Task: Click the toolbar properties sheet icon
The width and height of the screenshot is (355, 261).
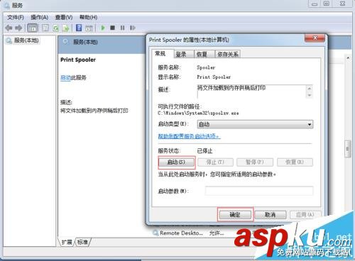Action: click(45, 28)
